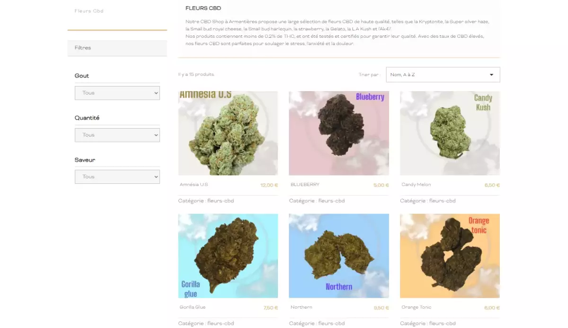Viewport: 568px width, 328px height.
Task: Click the Filtres panel header
Action: [x=117, y=48]
